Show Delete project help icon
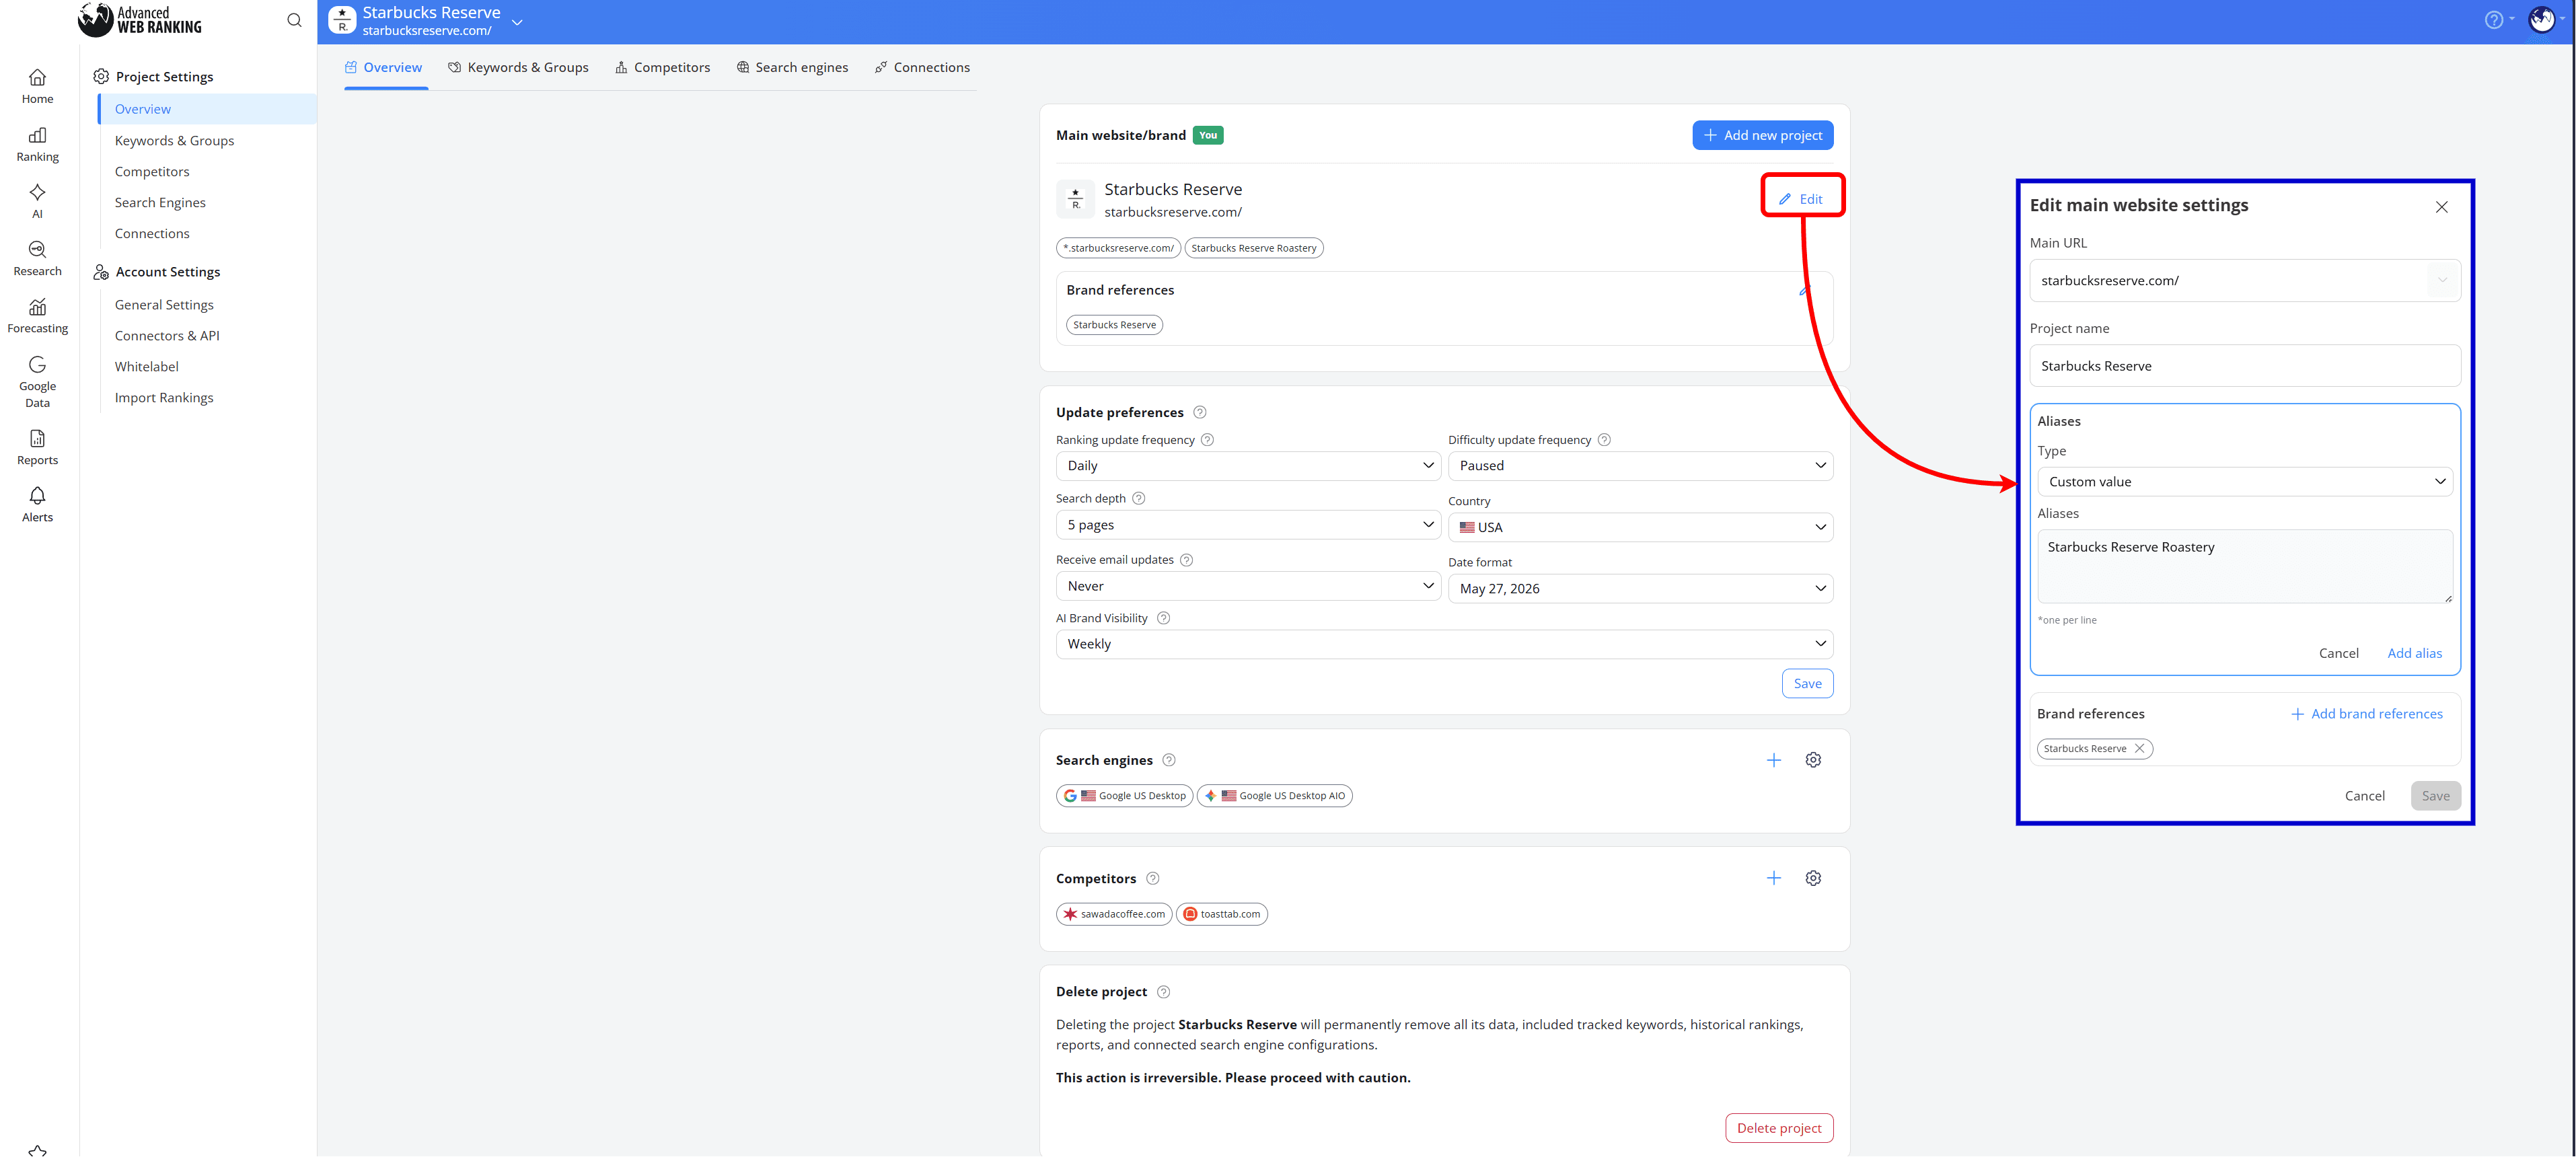 click(1163, 992)
